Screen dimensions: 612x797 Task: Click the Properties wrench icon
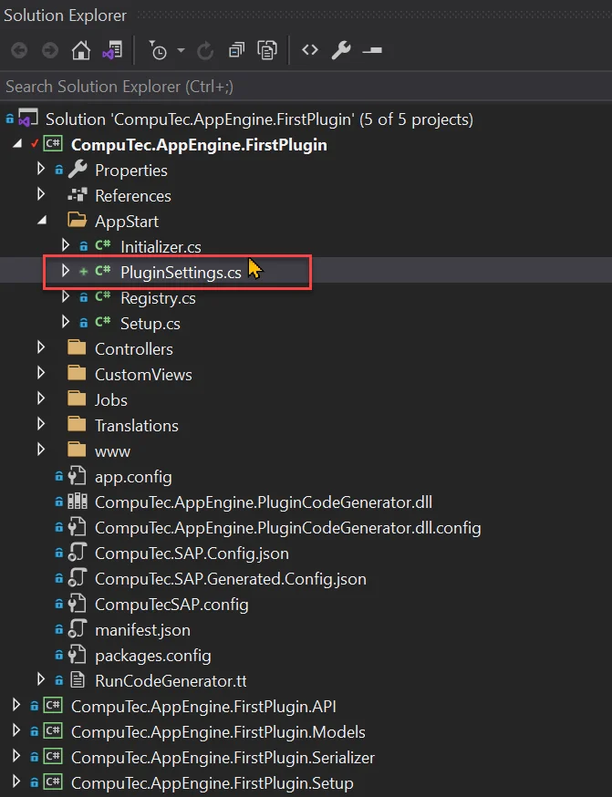[340, 50]
